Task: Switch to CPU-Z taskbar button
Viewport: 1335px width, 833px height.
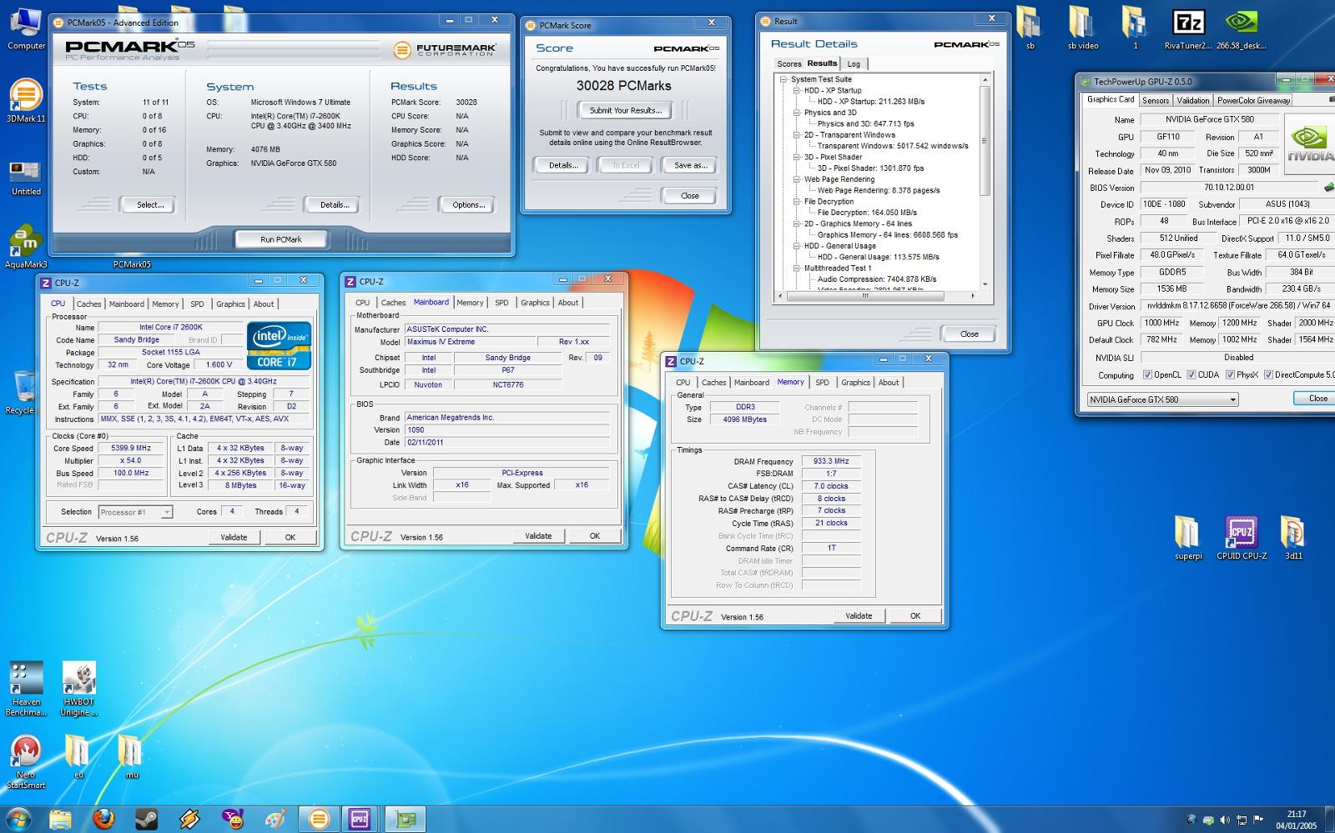Action: pyautogui.click(x=360, y=820)
